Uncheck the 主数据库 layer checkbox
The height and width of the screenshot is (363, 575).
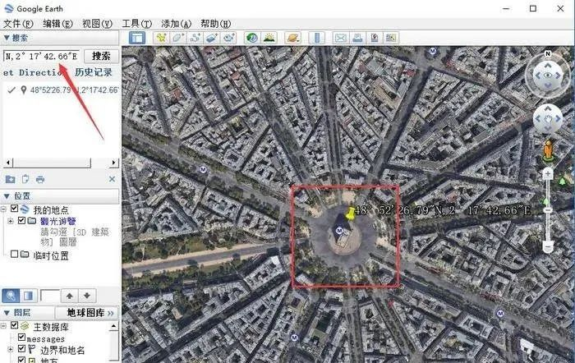coord(14,325)
